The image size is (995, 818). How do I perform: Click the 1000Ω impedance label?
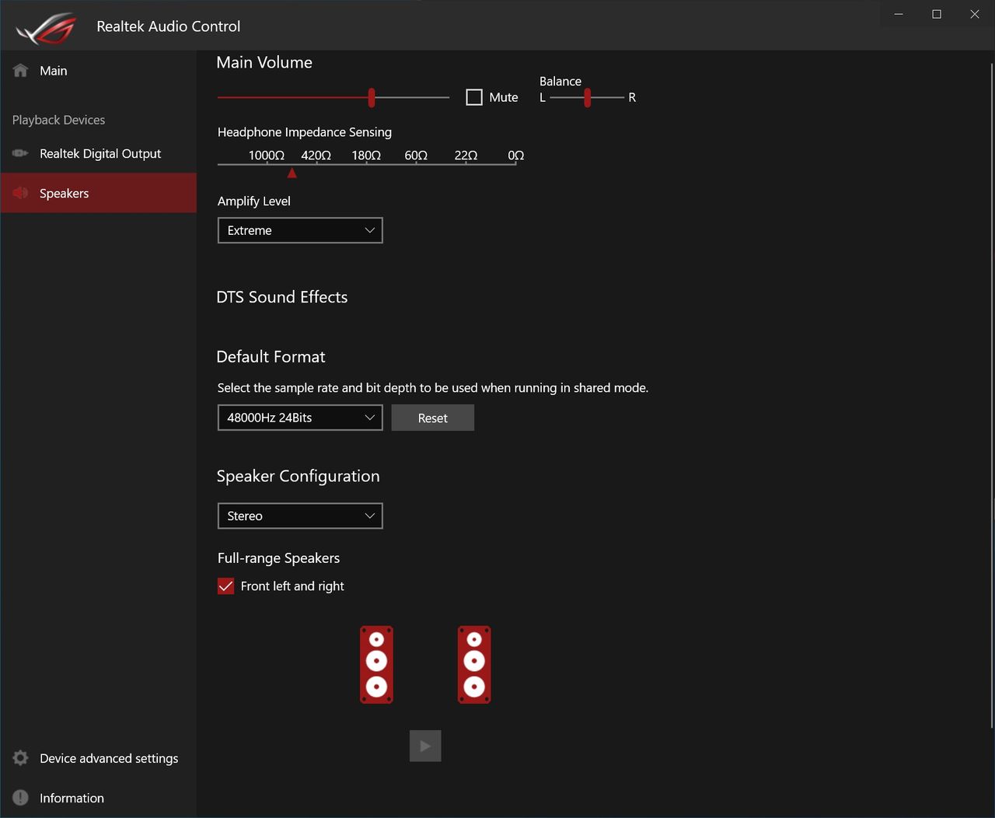(267, 156)
